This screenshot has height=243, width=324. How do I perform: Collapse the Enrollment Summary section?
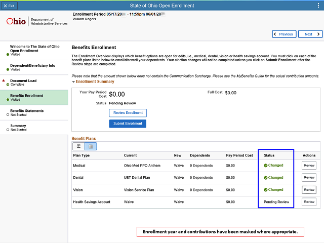73,82
